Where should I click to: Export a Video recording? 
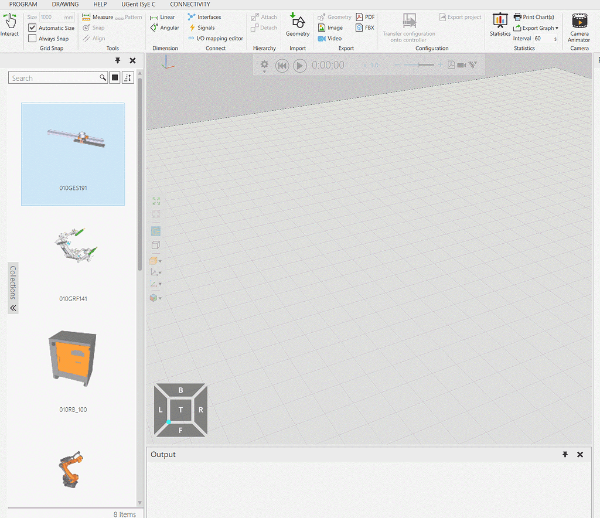tap(330, 38)
